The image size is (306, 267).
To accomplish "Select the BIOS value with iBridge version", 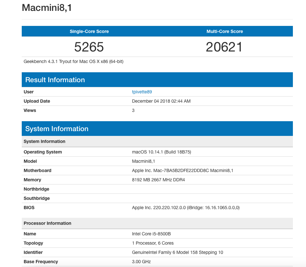I will coord(185,208).
